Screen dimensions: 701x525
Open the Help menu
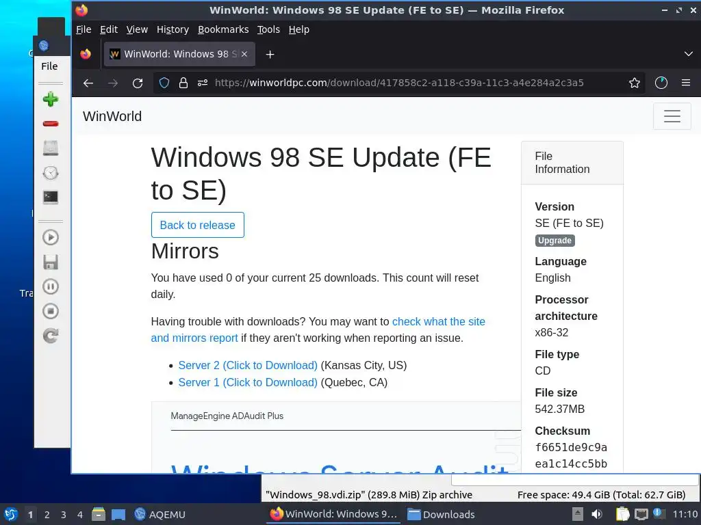coord(298,29)
